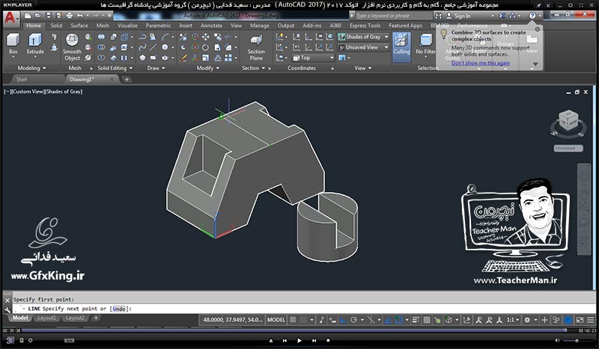
Task: Select the solid Union tool
Action: pos(101,37)
